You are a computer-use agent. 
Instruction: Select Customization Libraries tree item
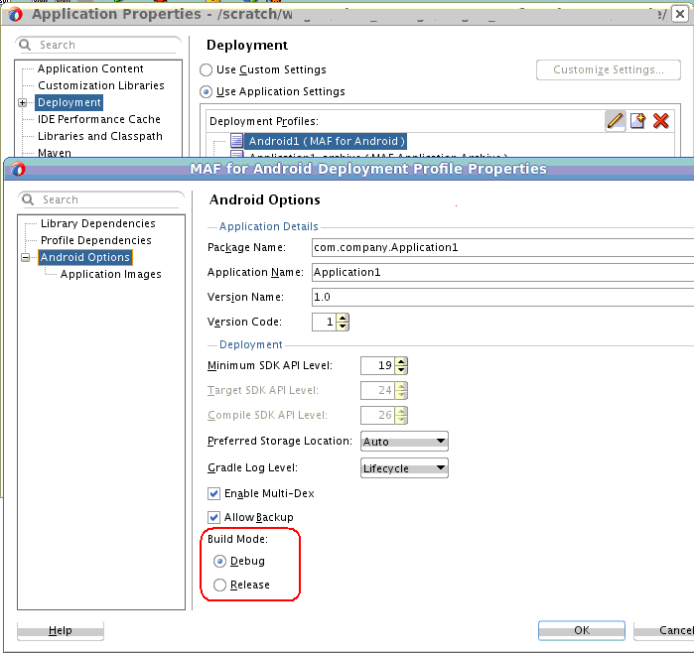[101, 85]
